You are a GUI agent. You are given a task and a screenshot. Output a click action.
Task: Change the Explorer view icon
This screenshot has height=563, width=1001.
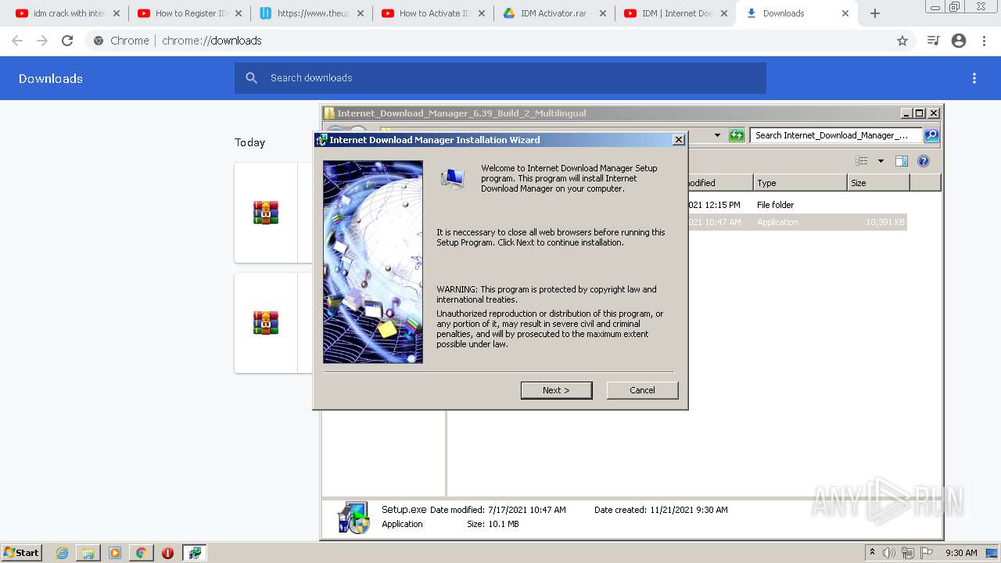coord(862,161)
